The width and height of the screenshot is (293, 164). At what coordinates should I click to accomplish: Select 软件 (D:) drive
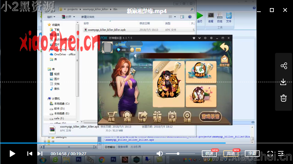(57, 108)
